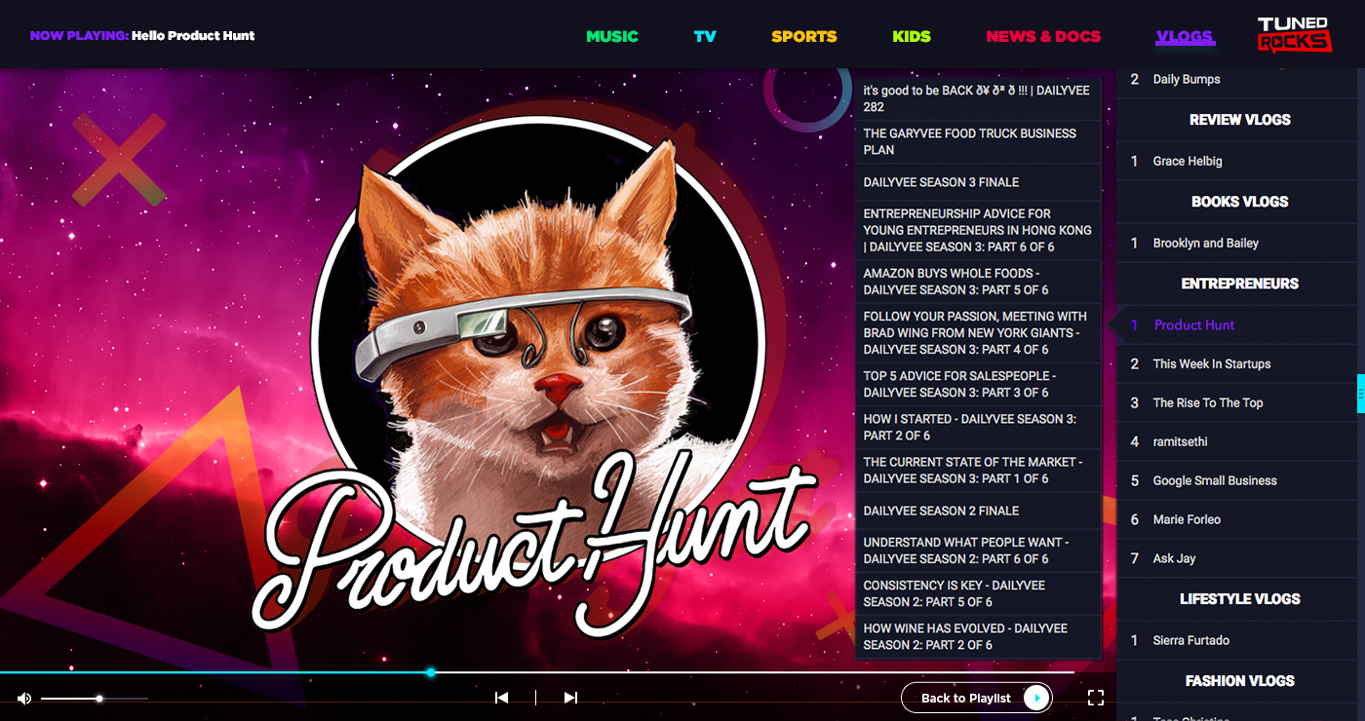Open the Music category

pos(612,36)
